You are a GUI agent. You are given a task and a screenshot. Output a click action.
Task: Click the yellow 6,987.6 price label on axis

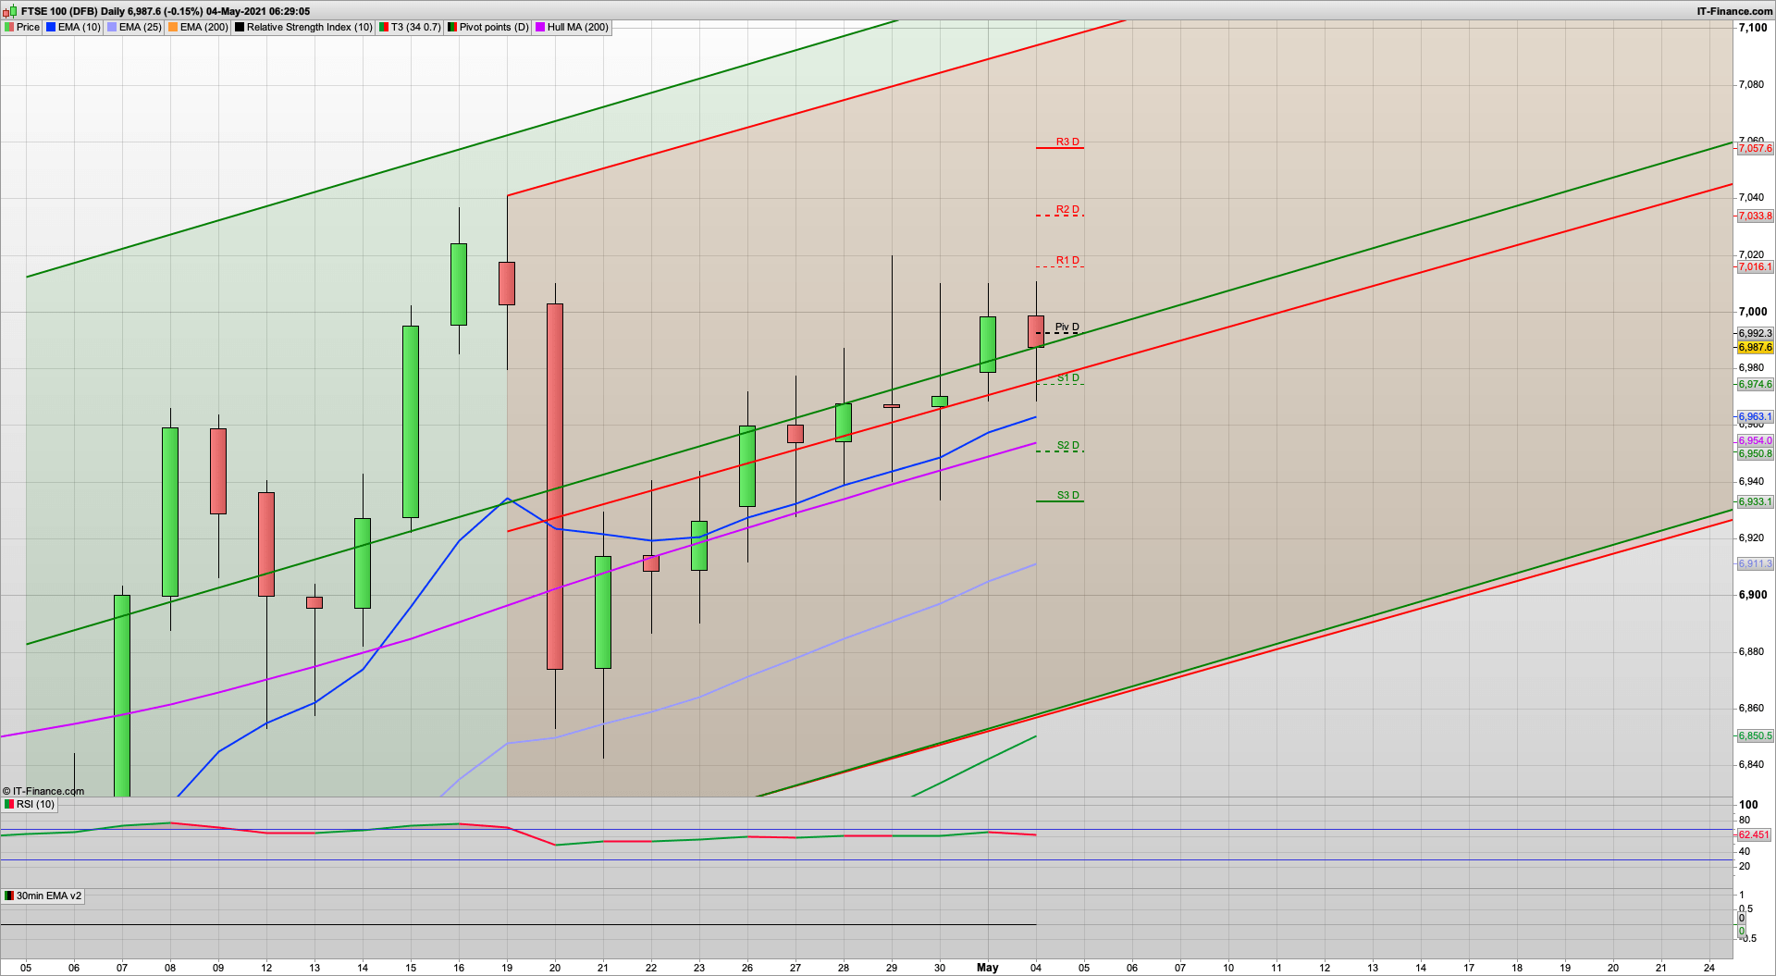pyautogui.click(x=1754, y=348)
